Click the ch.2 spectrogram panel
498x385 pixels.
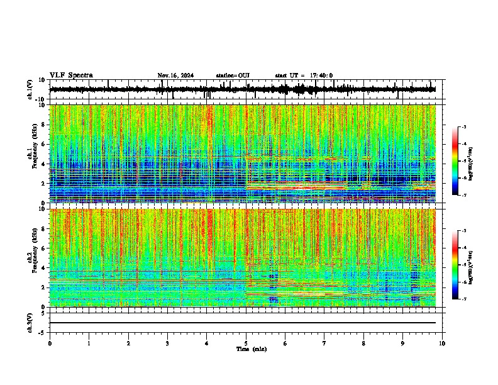coord(243,258)
